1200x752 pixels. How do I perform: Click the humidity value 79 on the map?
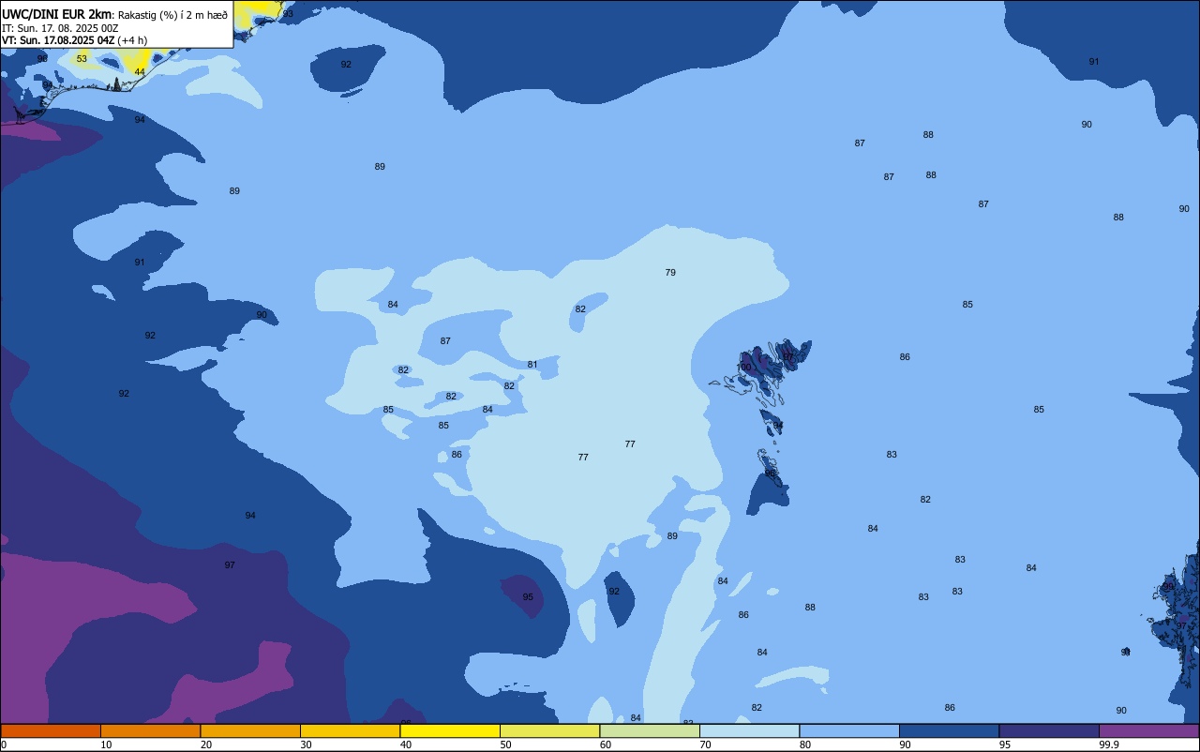click(x=670, y=273)
